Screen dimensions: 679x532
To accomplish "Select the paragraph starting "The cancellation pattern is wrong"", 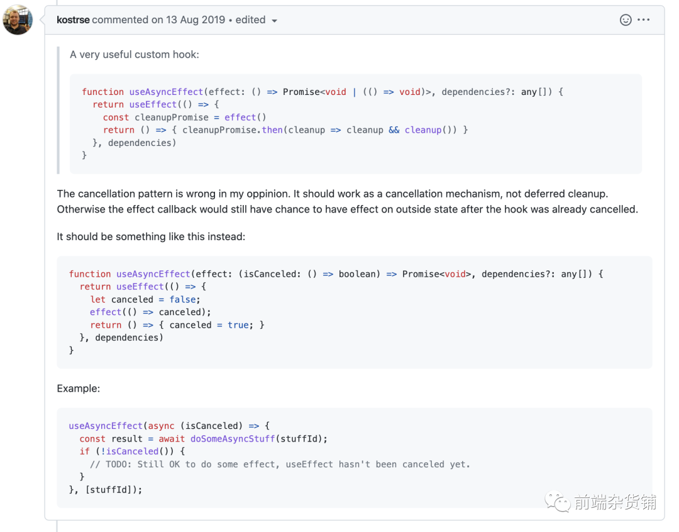I will 347,201.
